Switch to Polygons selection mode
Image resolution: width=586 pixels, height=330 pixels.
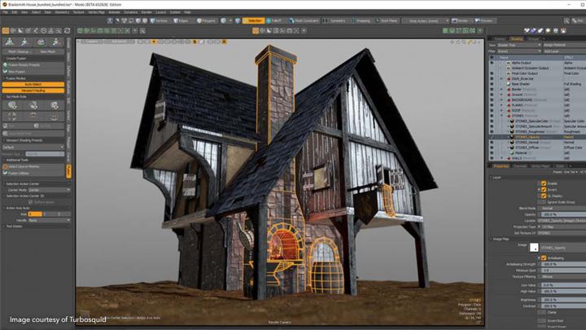point(207,20)
